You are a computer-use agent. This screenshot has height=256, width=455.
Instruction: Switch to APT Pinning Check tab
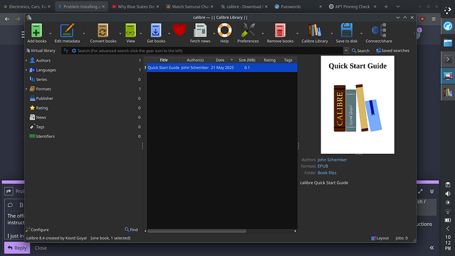353,7
